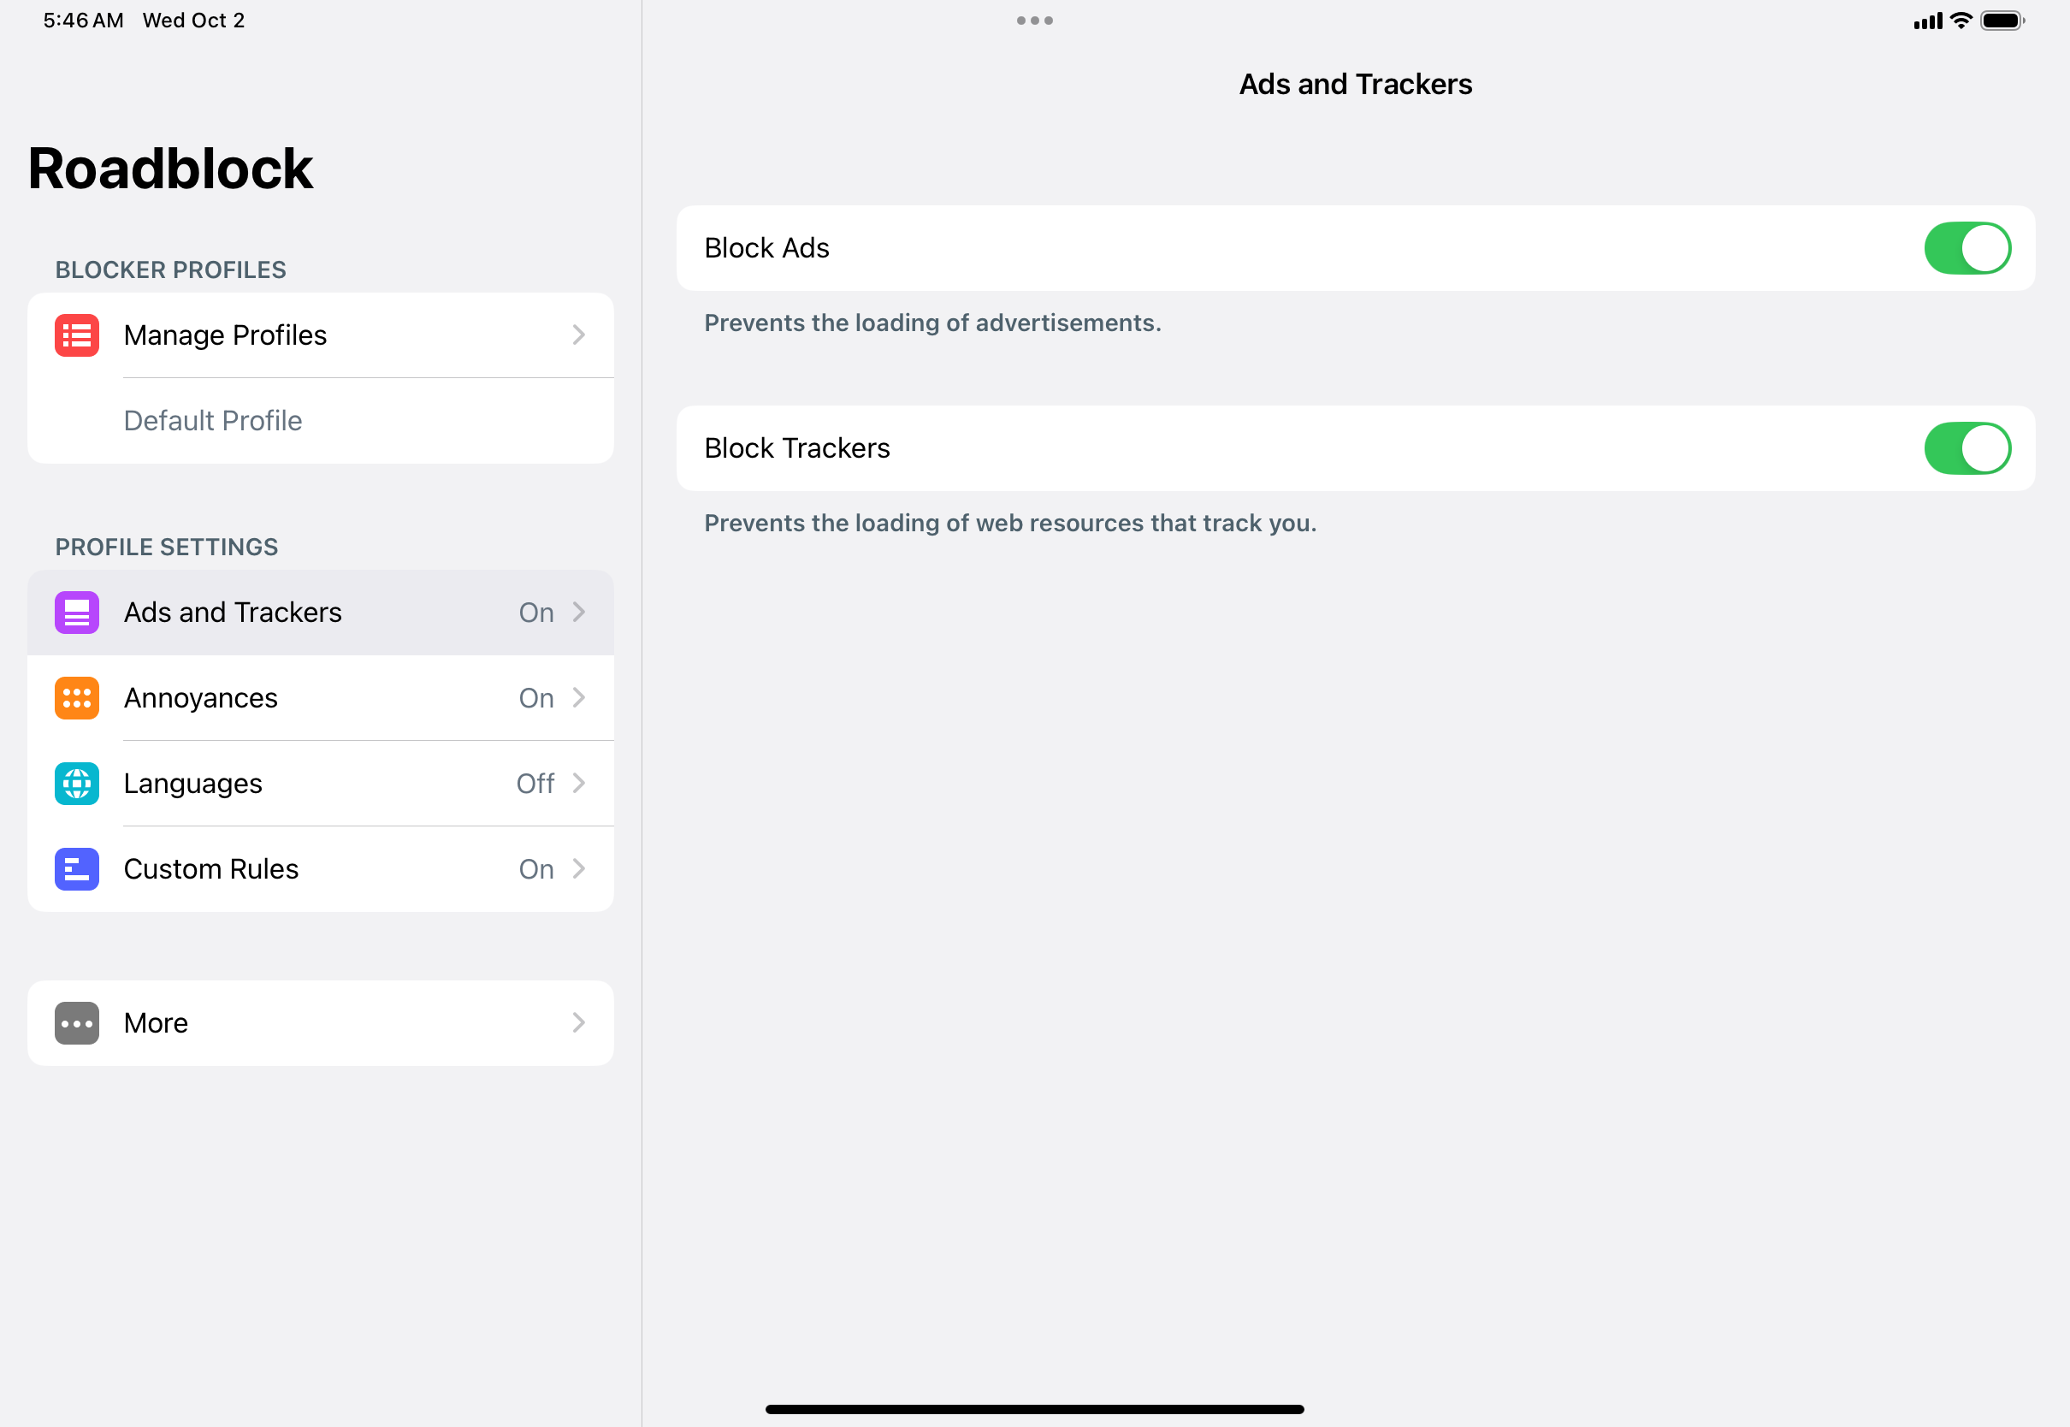Click the orange Annoyances grid icon
This screenshot has width=2070, height=1427.
[77, 698]
